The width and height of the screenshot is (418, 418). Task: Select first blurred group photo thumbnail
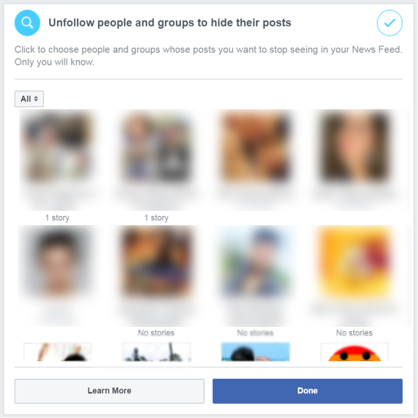pos(57,147)
